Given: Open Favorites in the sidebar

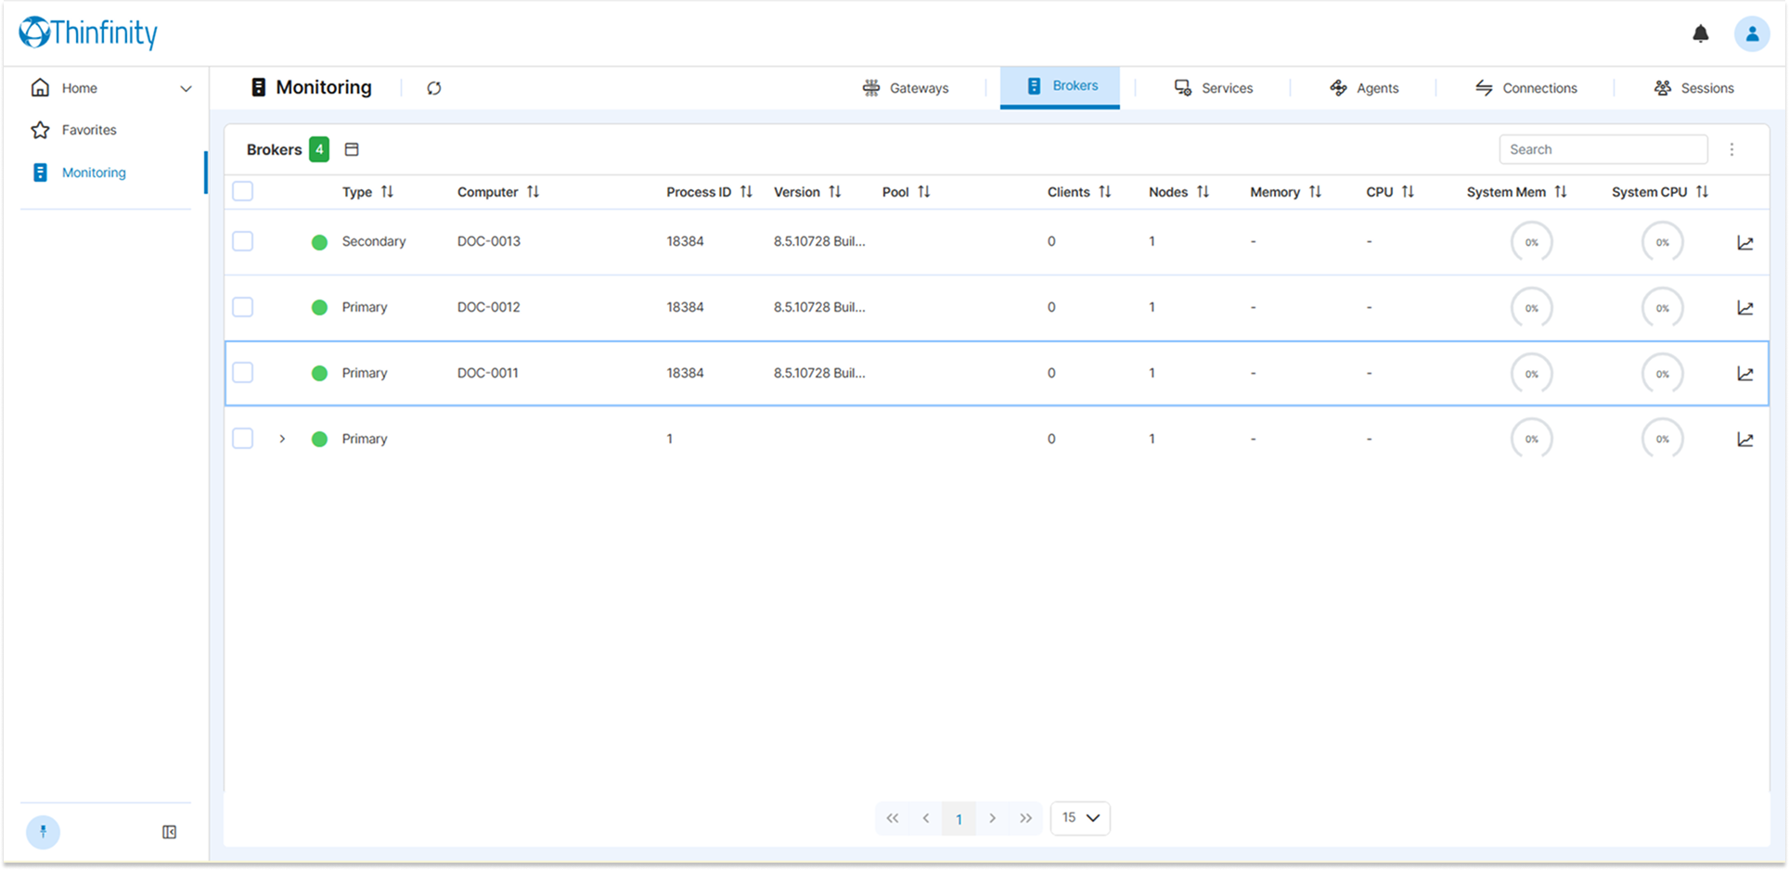Looking at the screenshot, I should [89, 130].
